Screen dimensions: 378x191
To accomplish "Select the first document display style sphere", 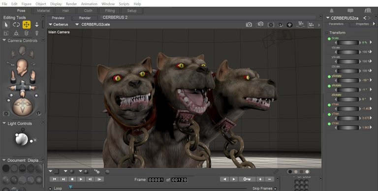I will point(6,168).
